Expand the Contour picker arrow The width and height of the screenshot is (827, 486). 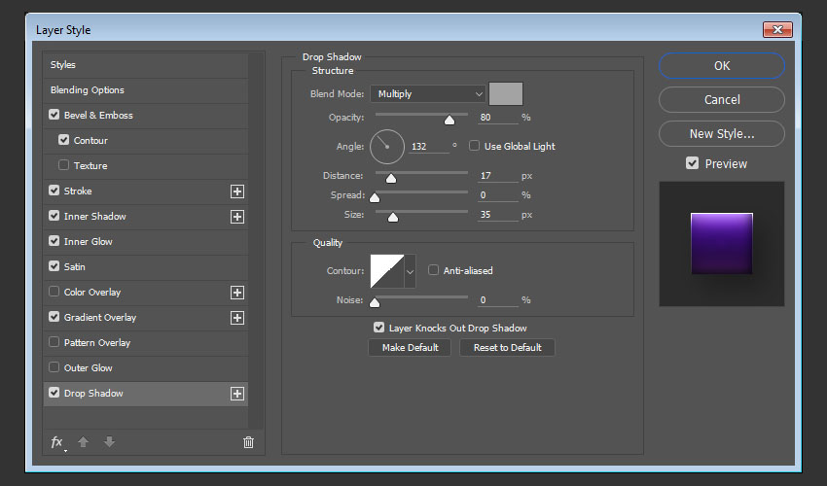(410, 271)
